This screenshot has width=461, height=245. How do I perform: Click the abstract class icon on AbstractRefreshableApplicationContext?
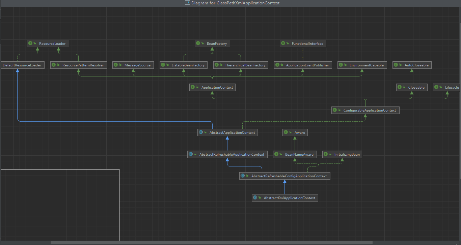click(191, 154)
